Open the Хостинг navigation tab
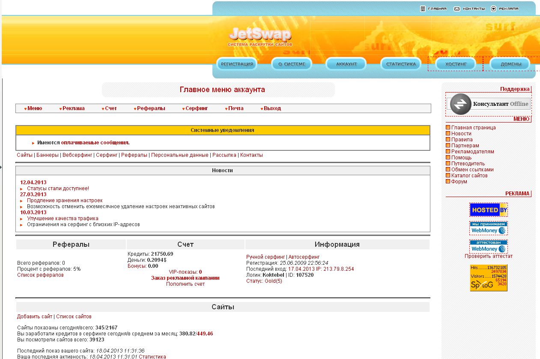The width and height of the screenshot is (540, 359). pyautogui.click(x=455, y=64)
